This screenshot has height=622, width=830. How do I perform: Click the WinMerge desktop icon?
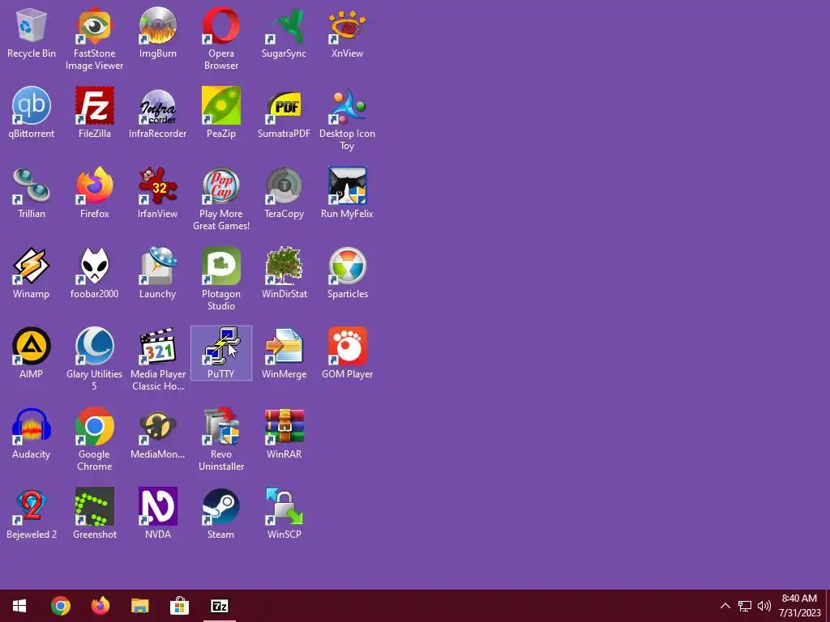pyautogui.click(x=285, y=353)
